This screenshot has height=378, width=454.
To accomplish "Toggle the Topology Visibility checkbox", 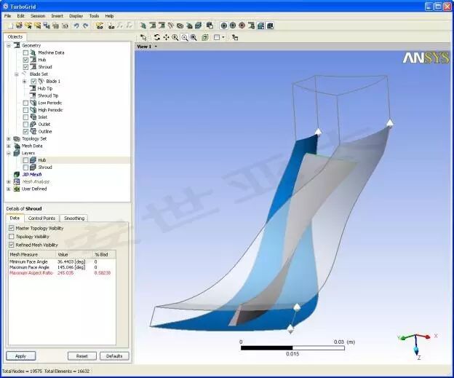I will tap(12, 237).
